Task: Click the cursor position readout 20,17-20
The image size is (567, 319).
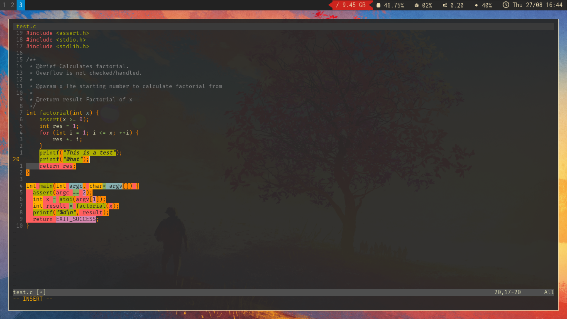Action: 507,292
